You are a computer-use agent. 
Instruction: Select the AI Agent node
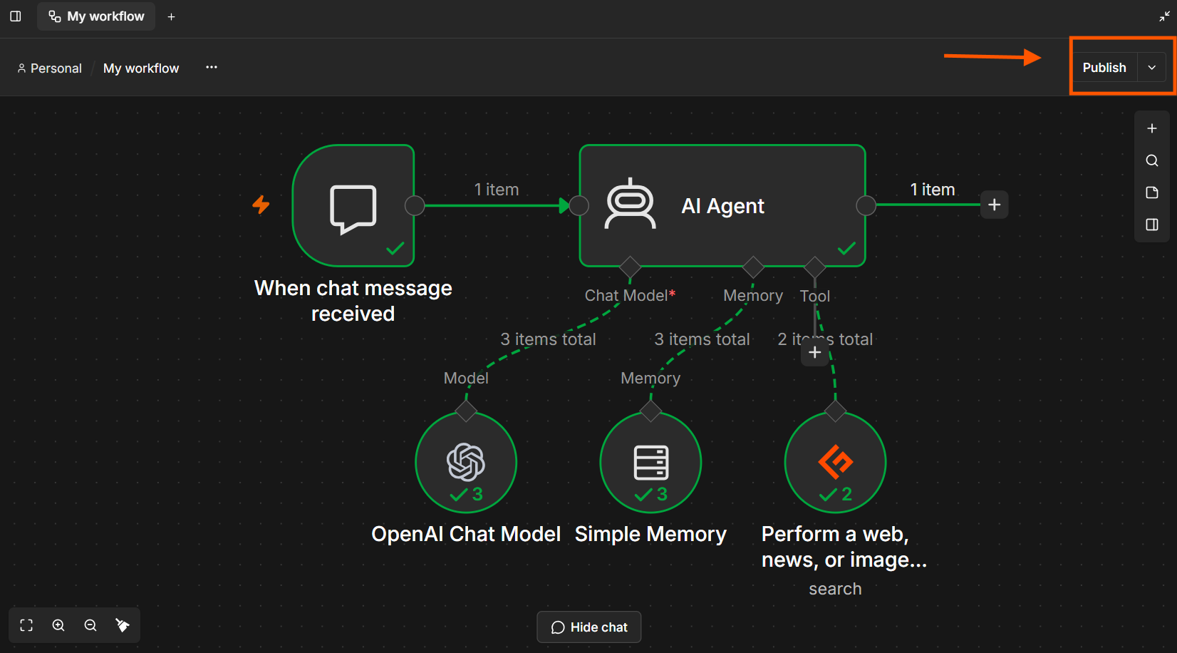[722, 205]
